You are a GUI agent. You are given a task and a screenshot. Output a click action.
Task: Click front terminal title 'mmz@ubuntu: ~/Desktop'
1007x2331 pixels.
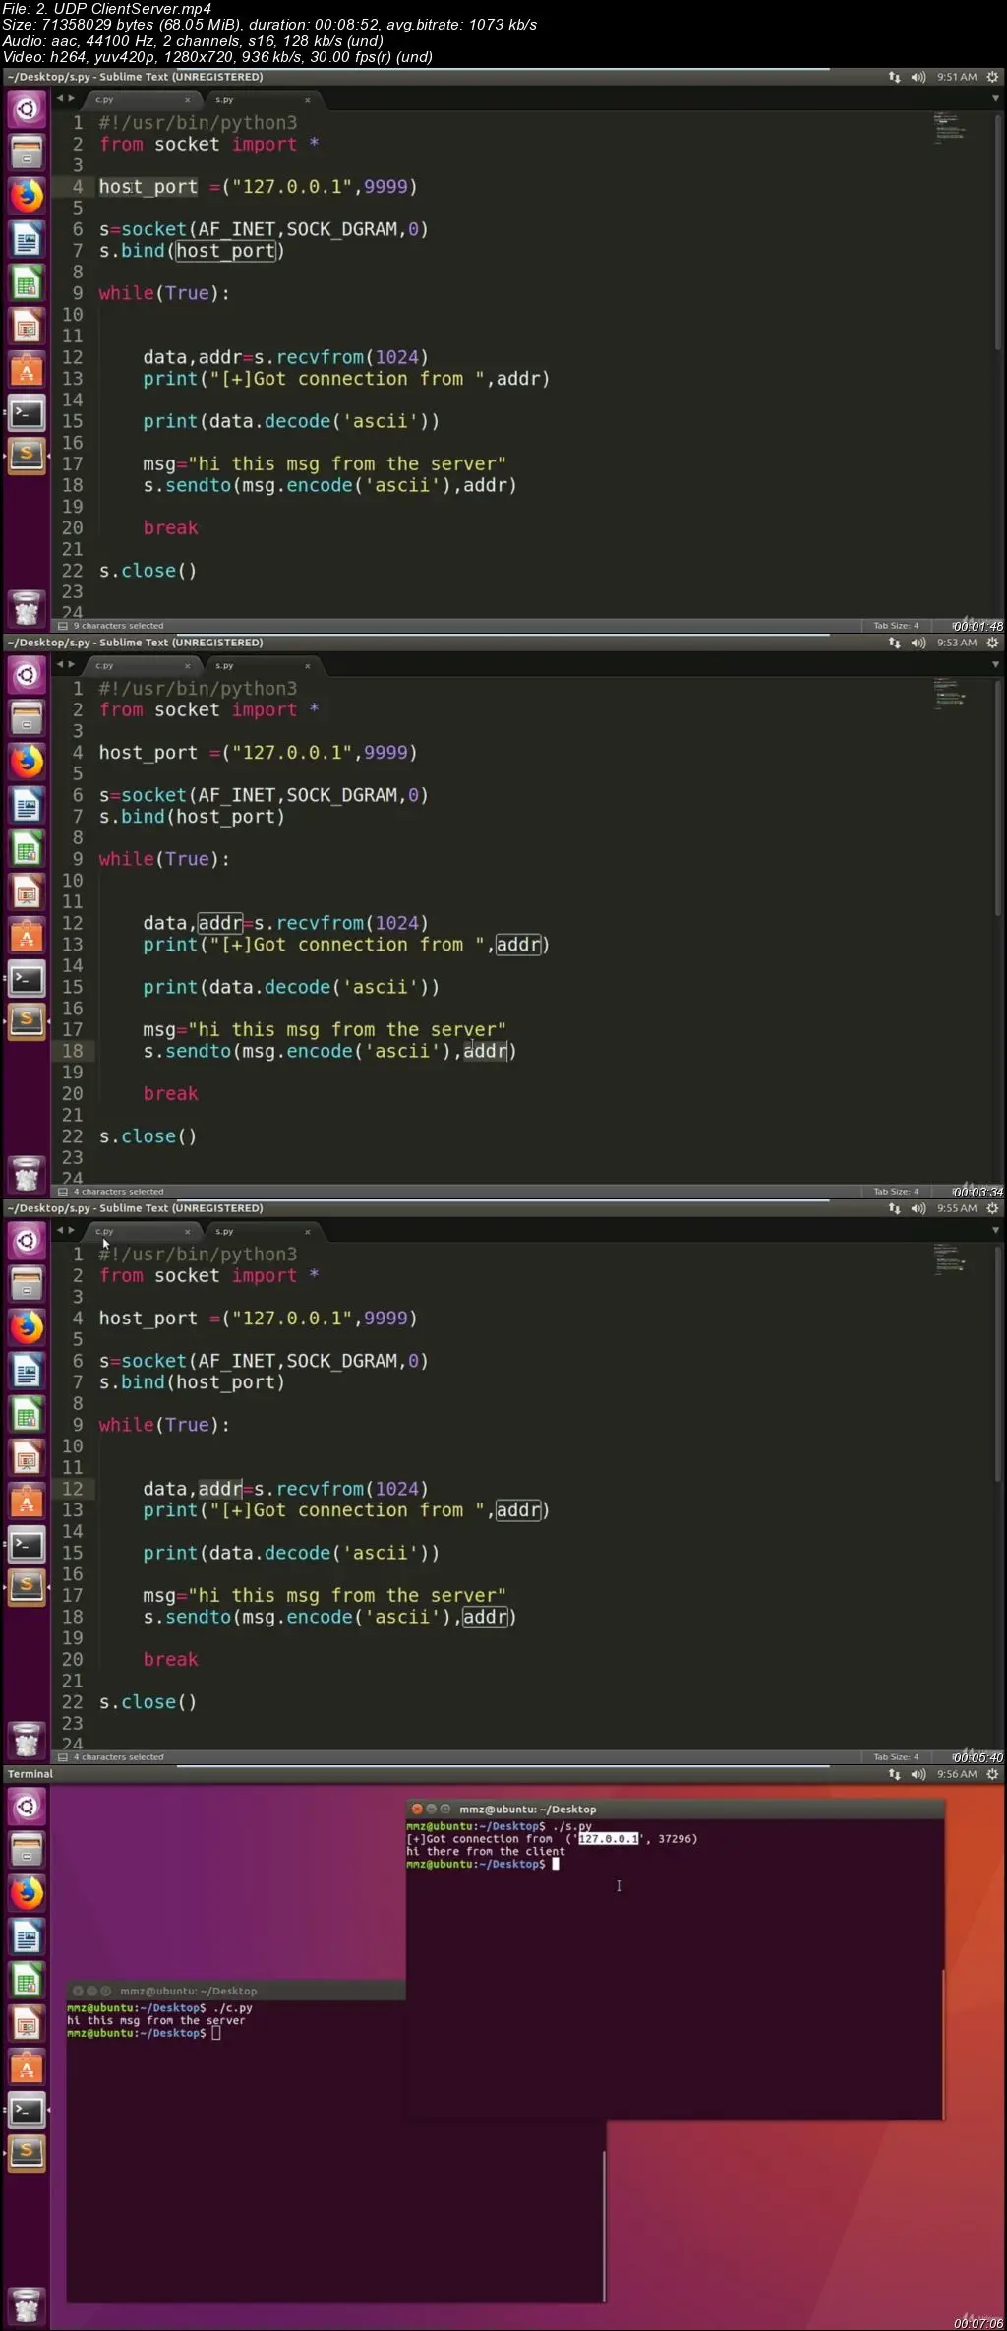click(x=528, y=1810)
